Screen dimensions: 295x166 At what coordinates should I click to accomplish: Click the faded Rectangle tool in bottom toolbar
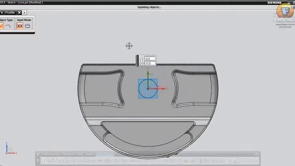86,160
